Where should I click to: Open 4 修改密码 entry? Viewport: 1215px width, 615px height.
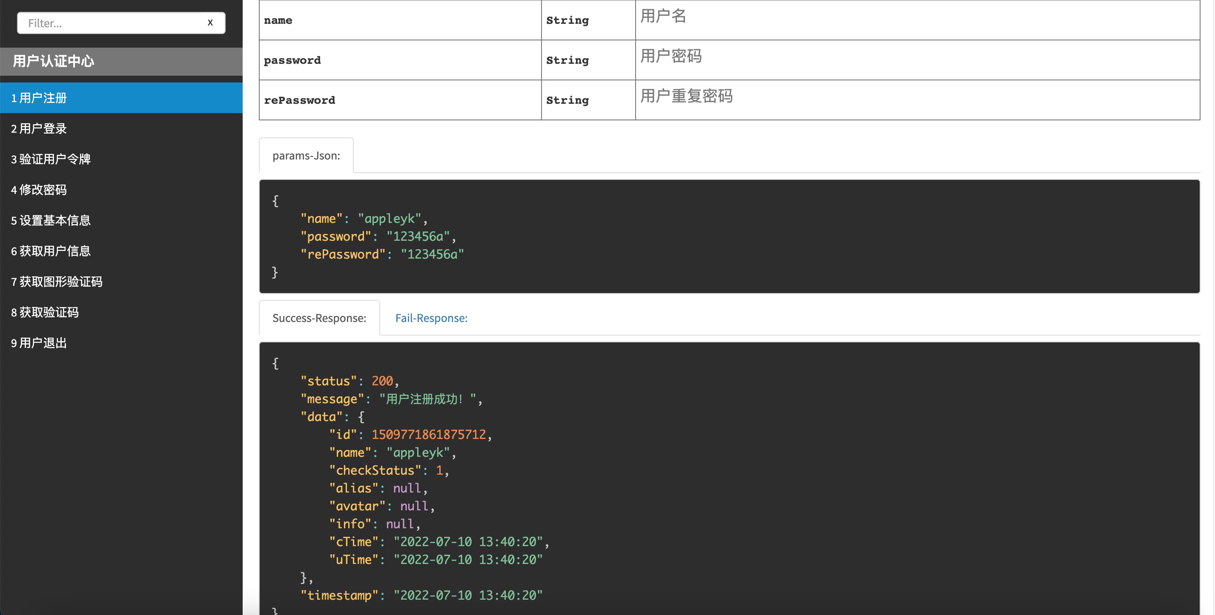tap(121, 190)
